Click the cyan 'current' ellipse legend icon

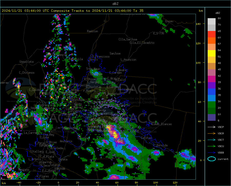211,159
